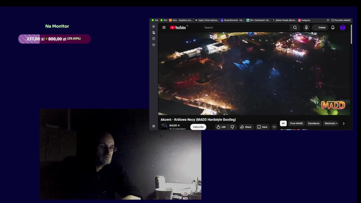The image size is (361, 203).
Task: Click the search magnifier button
Action: tap(295, 27)
